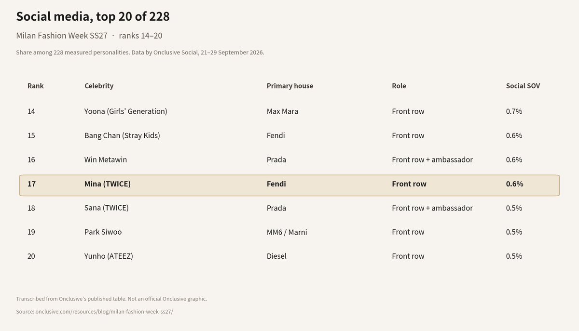
Task: Click the Max Mara house cell
Action: pos(282,111)
